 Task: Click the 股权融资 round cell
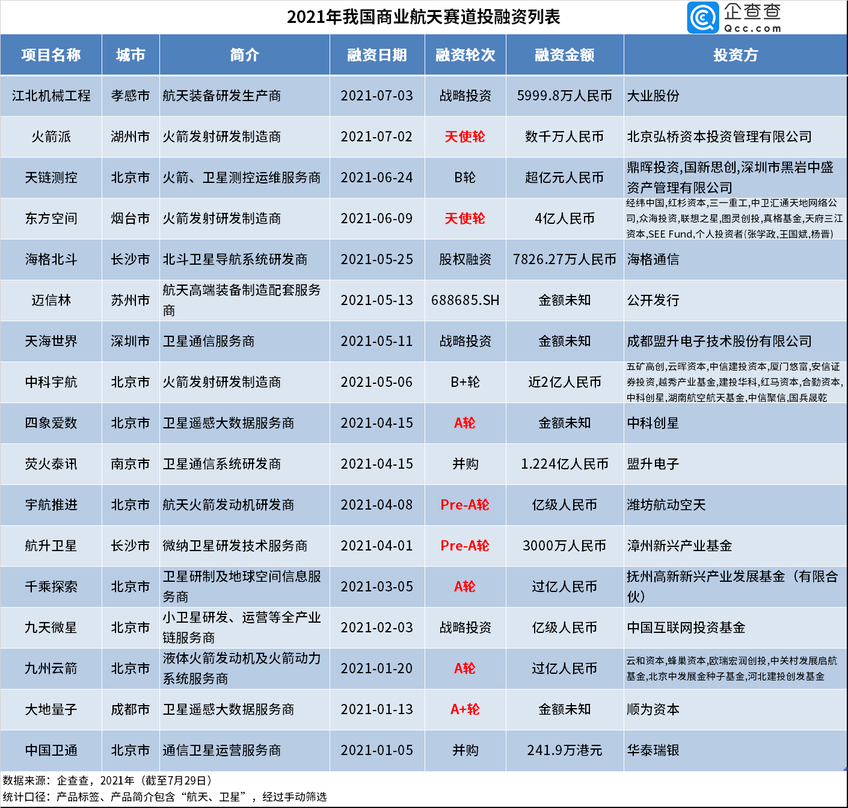tap(465, 259)
